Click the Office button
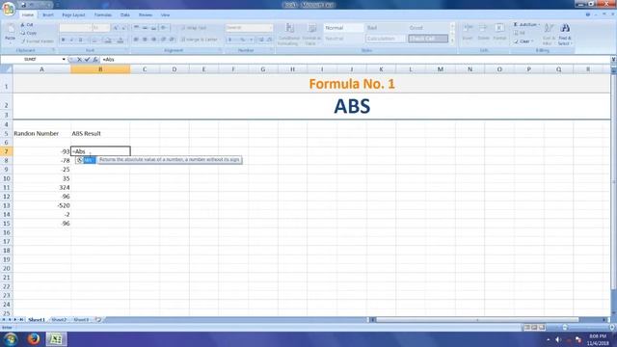Screen dimensions: 617x347 [9, 9]
